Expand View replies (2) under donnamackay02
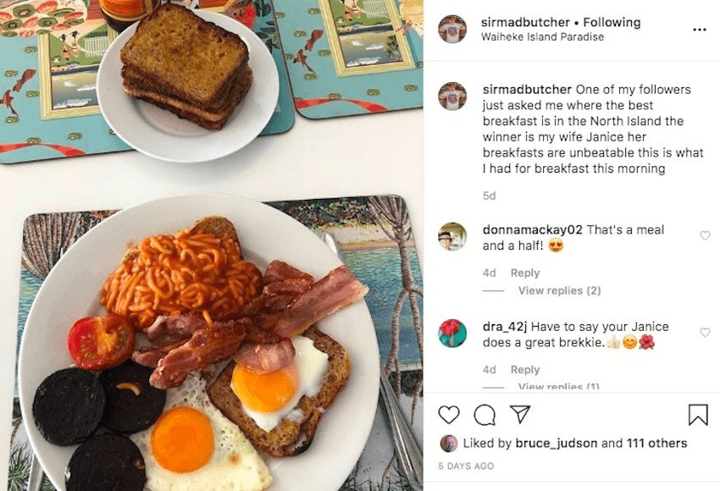Image resolution: width=720 pixels, height=491 pixels. [559, 290]
